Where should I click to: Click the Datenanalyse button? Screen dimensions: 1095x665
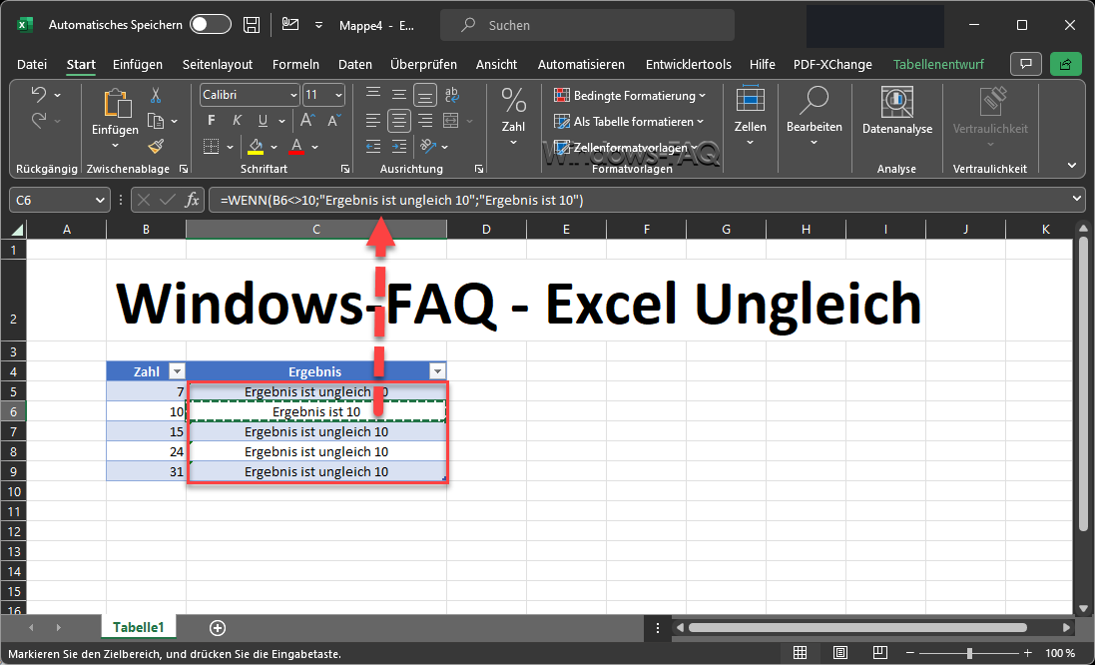click(897, 111)
